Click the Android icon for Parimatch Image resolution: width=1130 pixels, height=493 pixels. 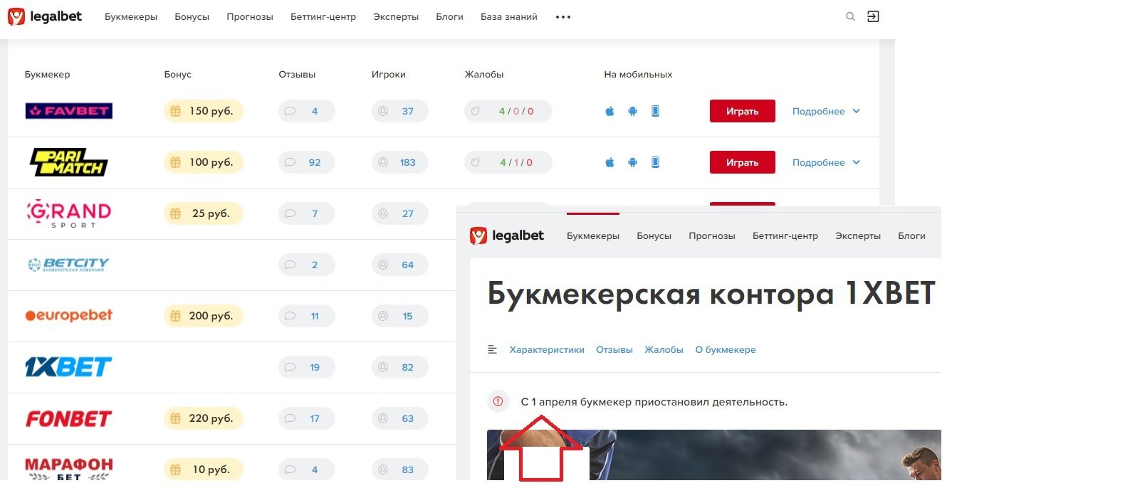click(x=632, y=162)
